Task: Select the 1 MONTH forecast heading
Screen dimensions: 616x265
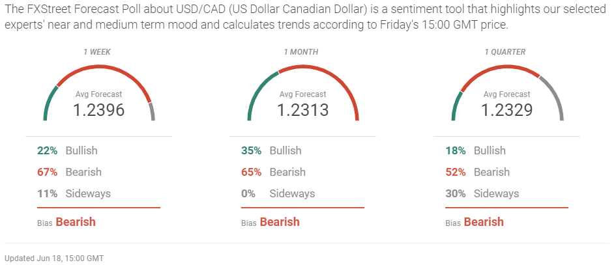Action: tap(302, 51)
